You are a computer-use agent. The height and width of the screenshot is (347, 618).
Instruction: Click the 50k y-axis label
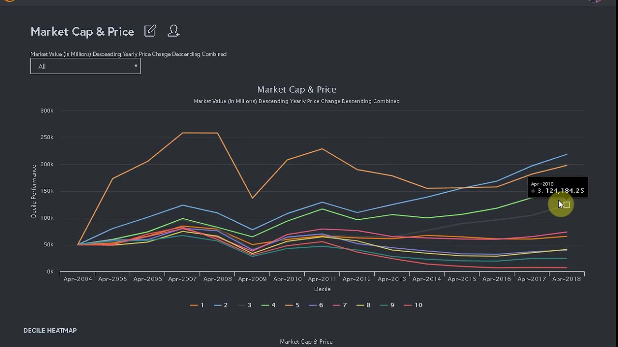click(48, 245)
